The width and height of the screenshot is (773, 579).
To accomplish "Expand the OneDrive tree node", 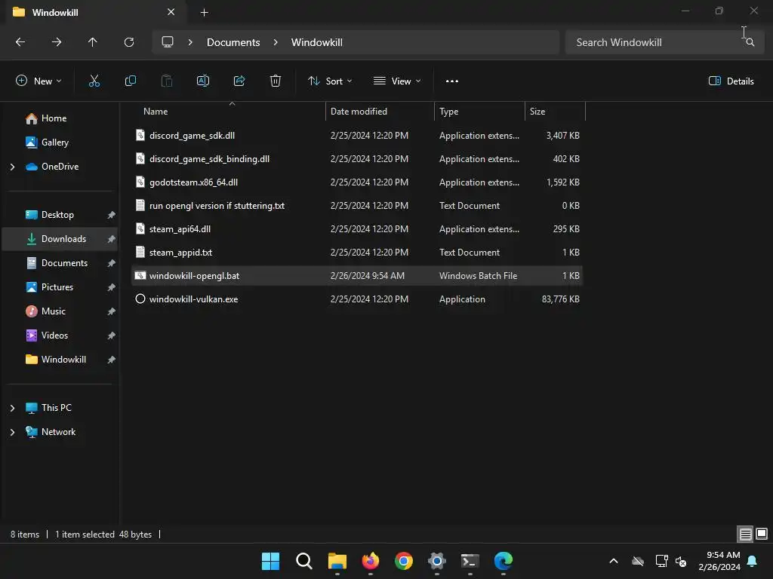I will point(12,167).
